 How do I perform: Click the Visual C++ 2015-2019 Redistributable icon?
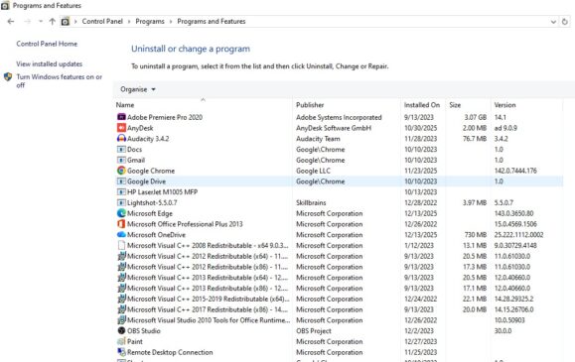click(x=122, y=299)
